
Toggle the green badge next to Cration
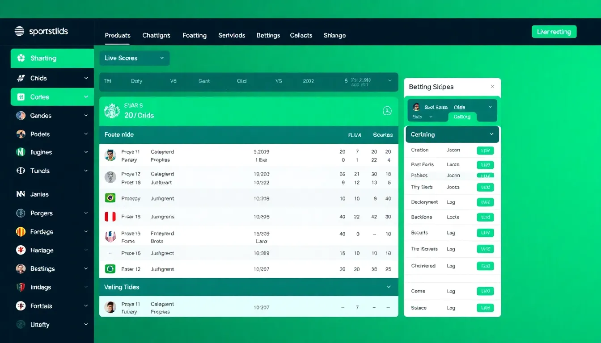tap(486, 151)
